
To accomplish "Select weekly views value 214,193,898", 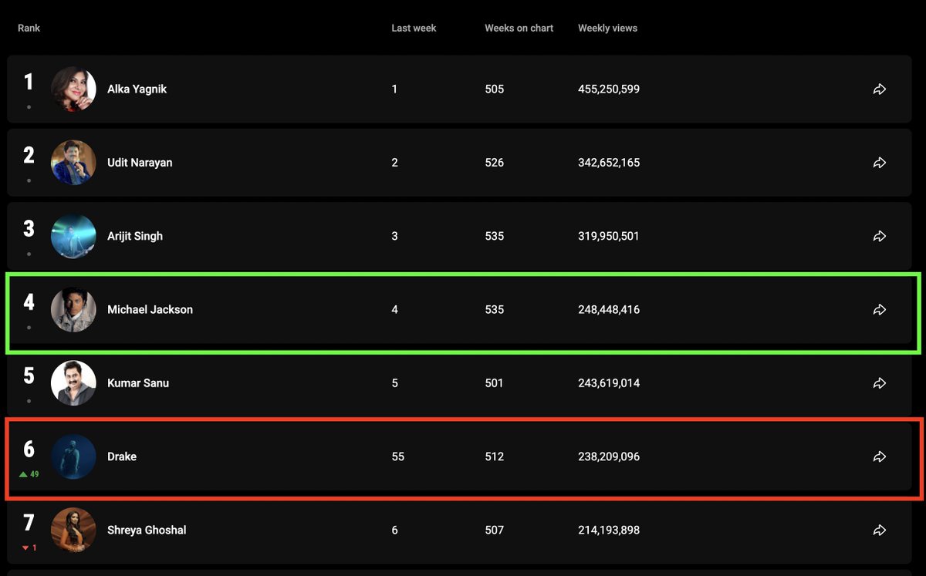I will coord(609,530).
